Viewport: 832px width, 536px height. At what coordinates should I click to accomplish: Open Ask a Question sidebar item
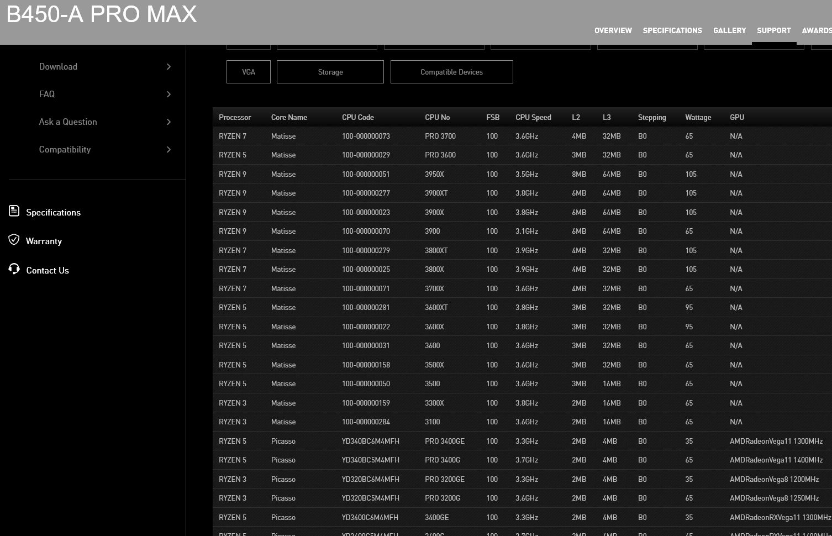tap(68, 122)
